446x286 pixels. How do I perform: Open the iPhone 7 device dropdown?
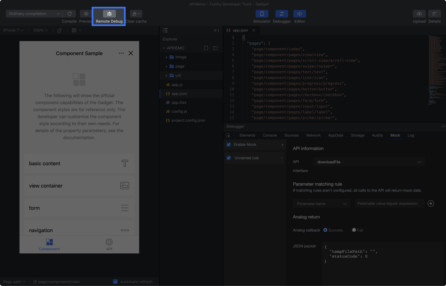point(13,30)
